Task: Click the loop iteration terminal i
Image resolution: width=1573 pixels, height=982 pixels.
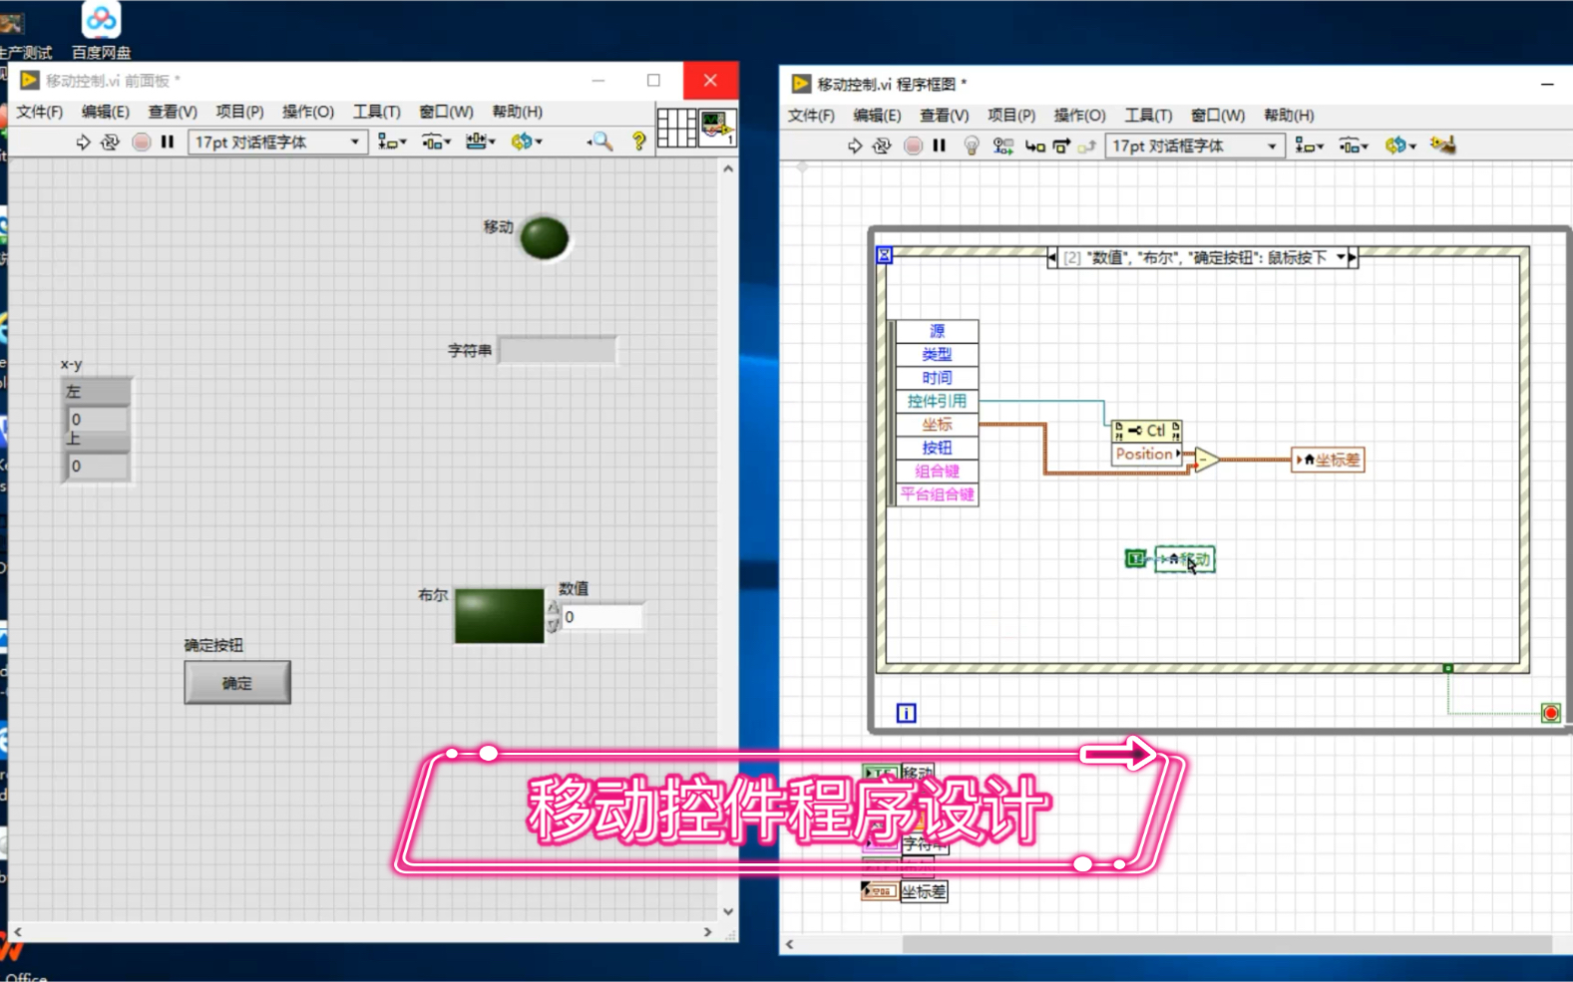Action: pos(906,713)
